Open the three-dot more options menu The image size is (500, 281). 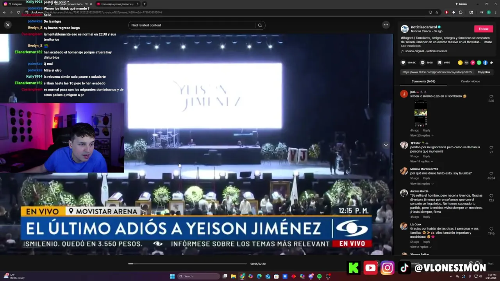point(386,25)
